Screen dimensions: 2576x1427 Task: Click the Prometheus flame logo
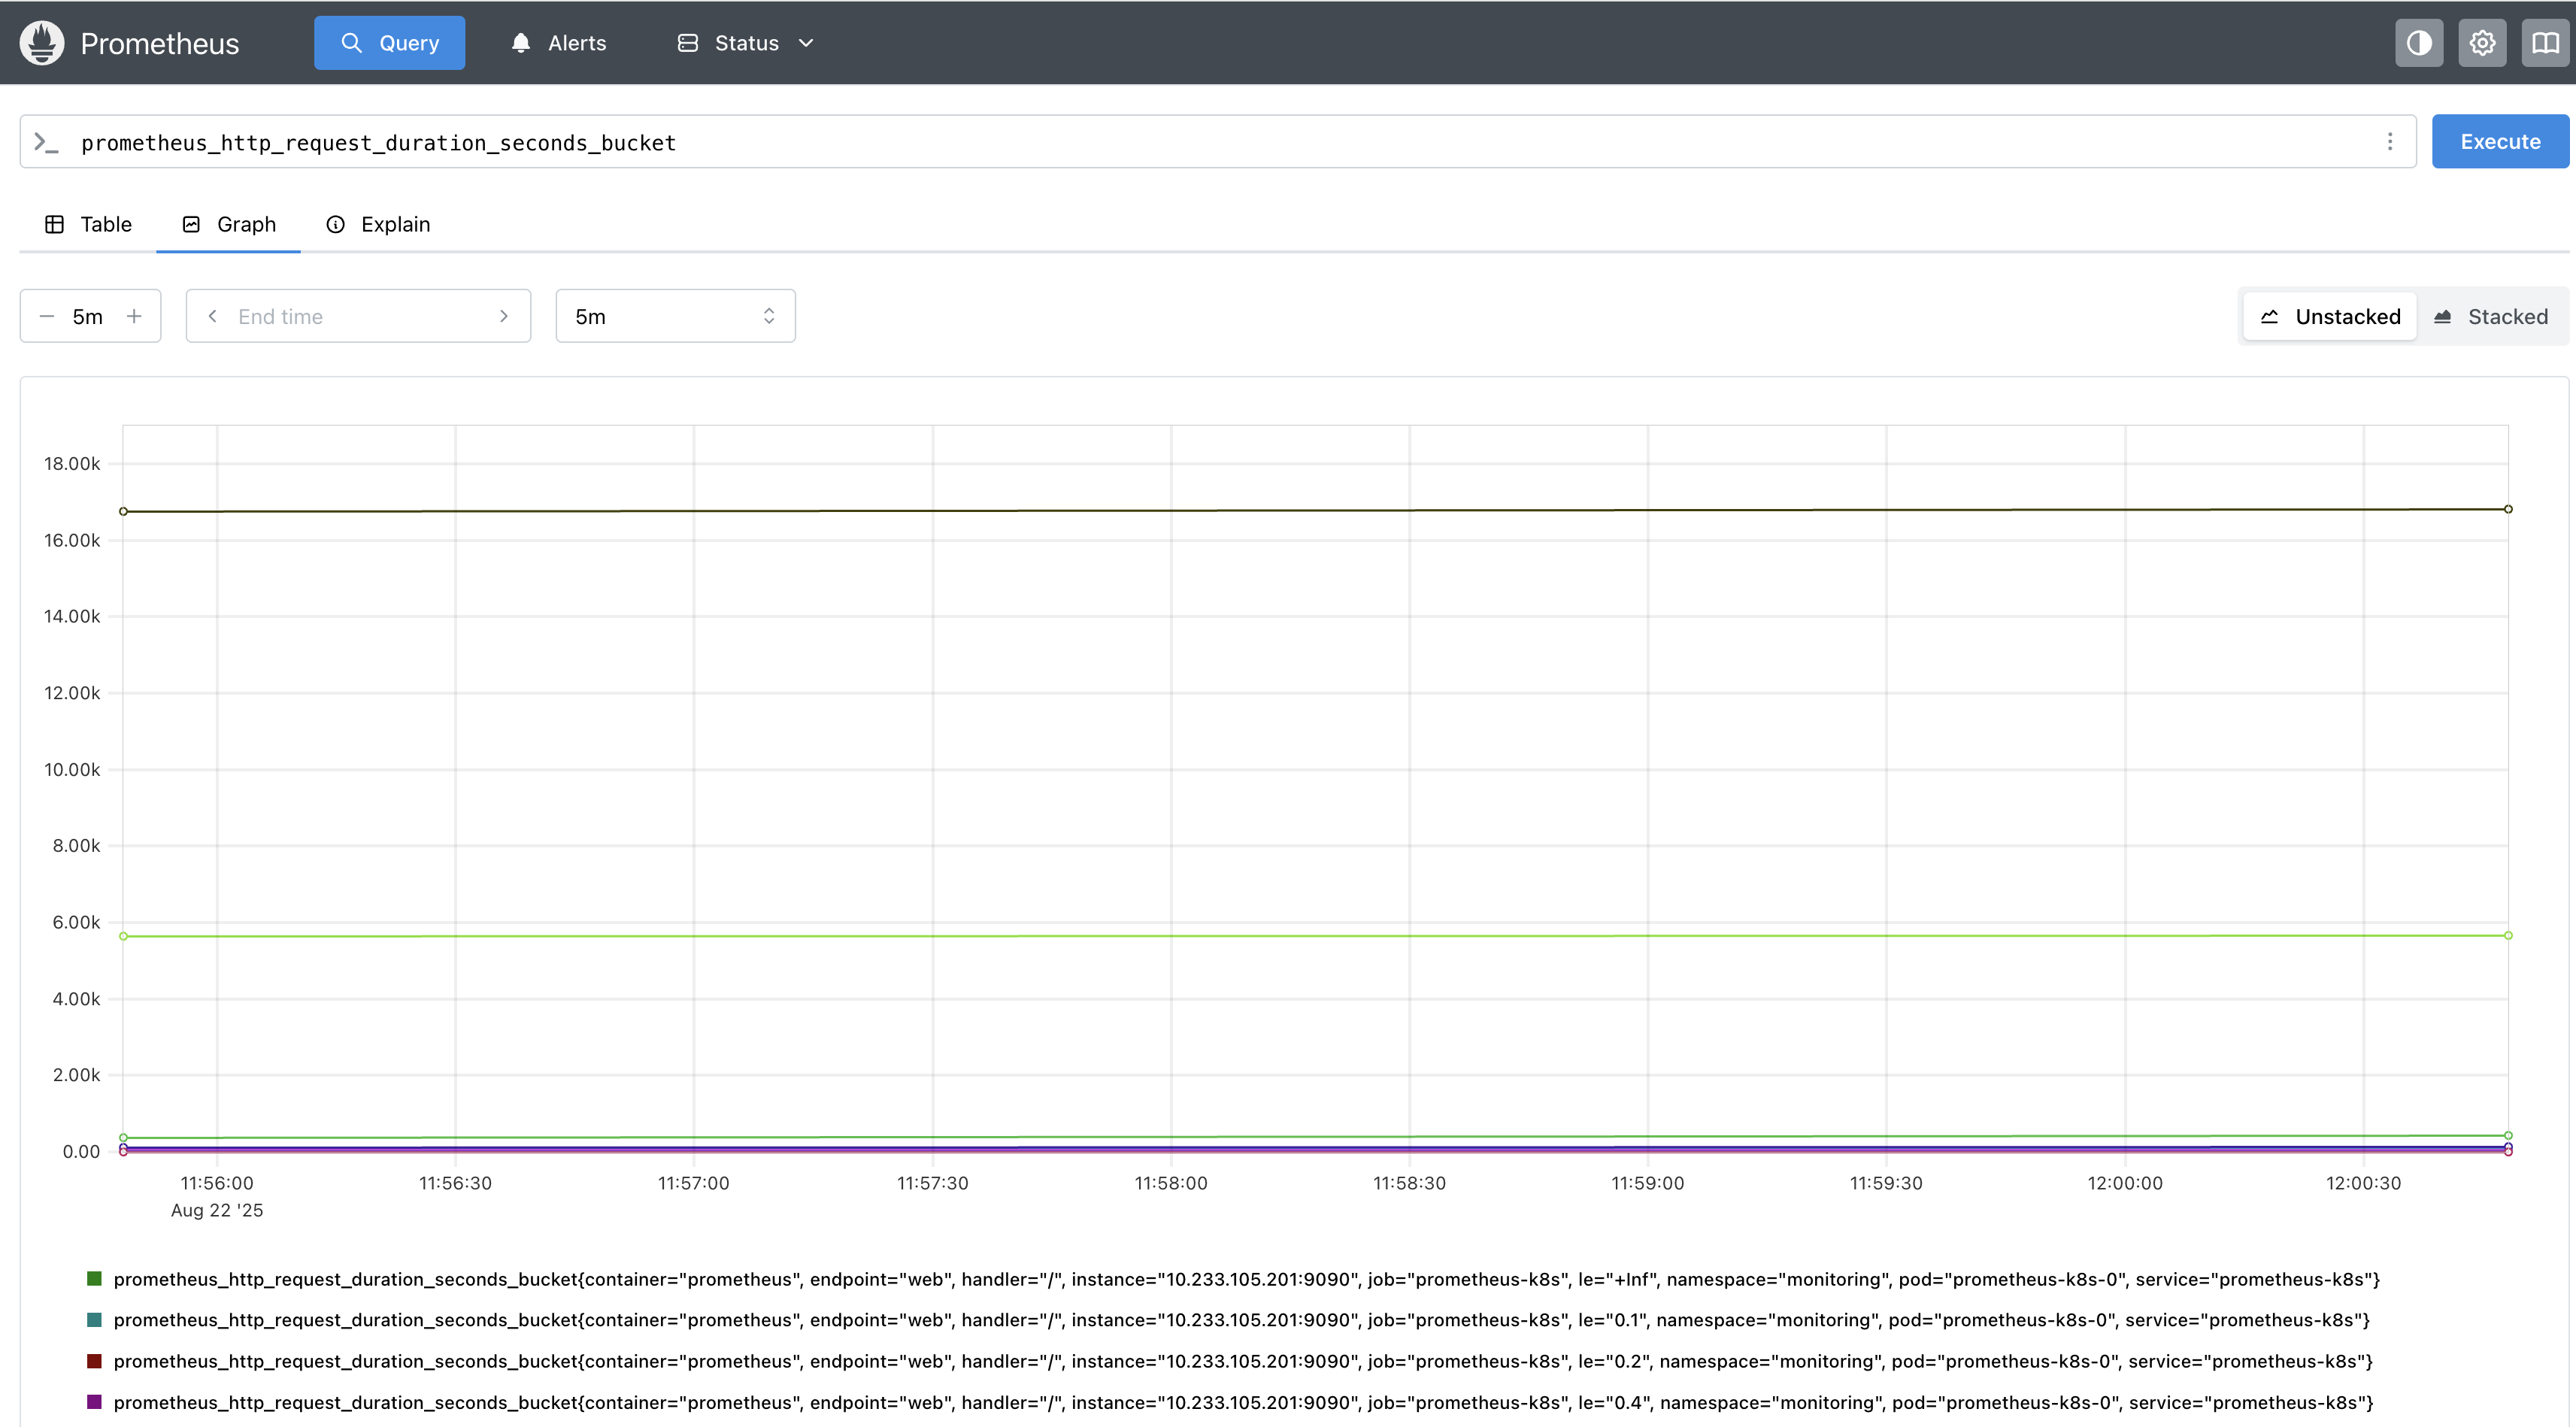point(42,43)
